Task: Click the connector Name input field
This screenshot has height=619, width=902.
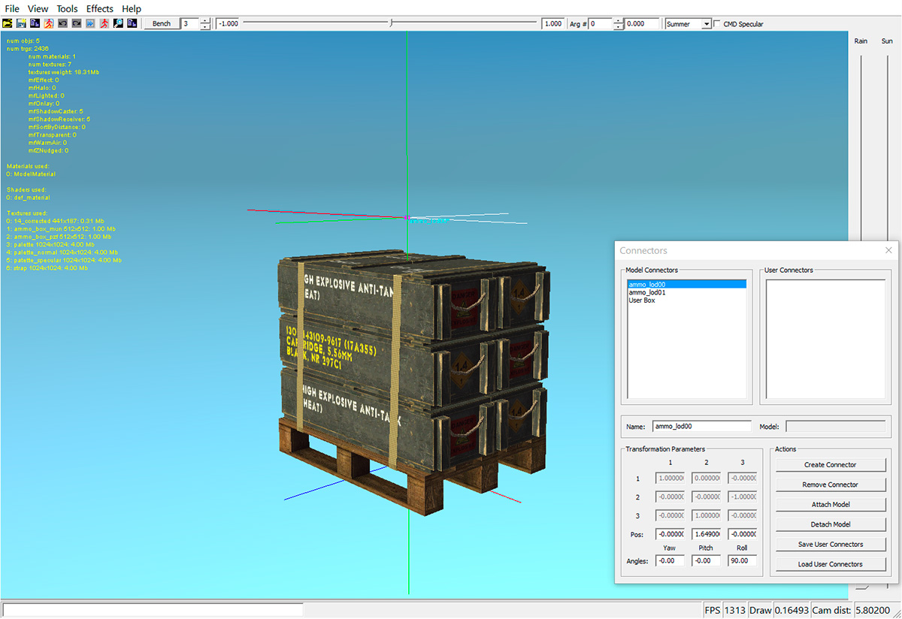Action: point(701,427)
